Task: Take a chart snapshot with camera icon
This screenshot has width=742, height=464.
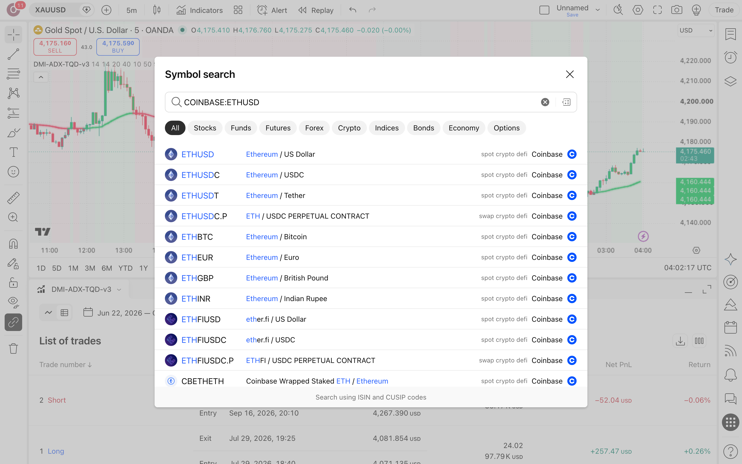Action: (677, 10)
